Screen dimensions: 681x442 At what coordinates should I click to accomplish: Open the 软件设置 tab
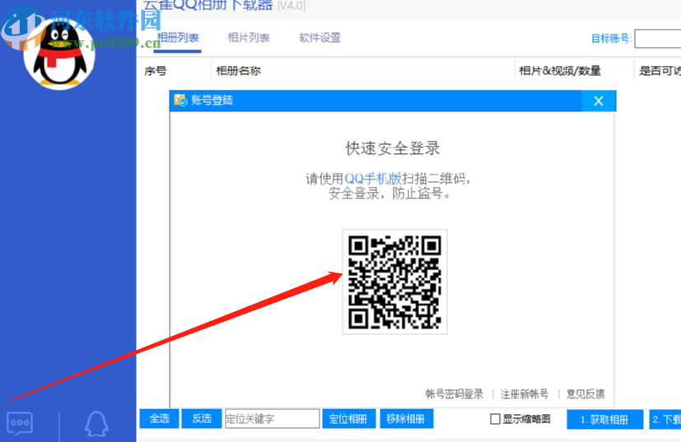tap(320, 38)
